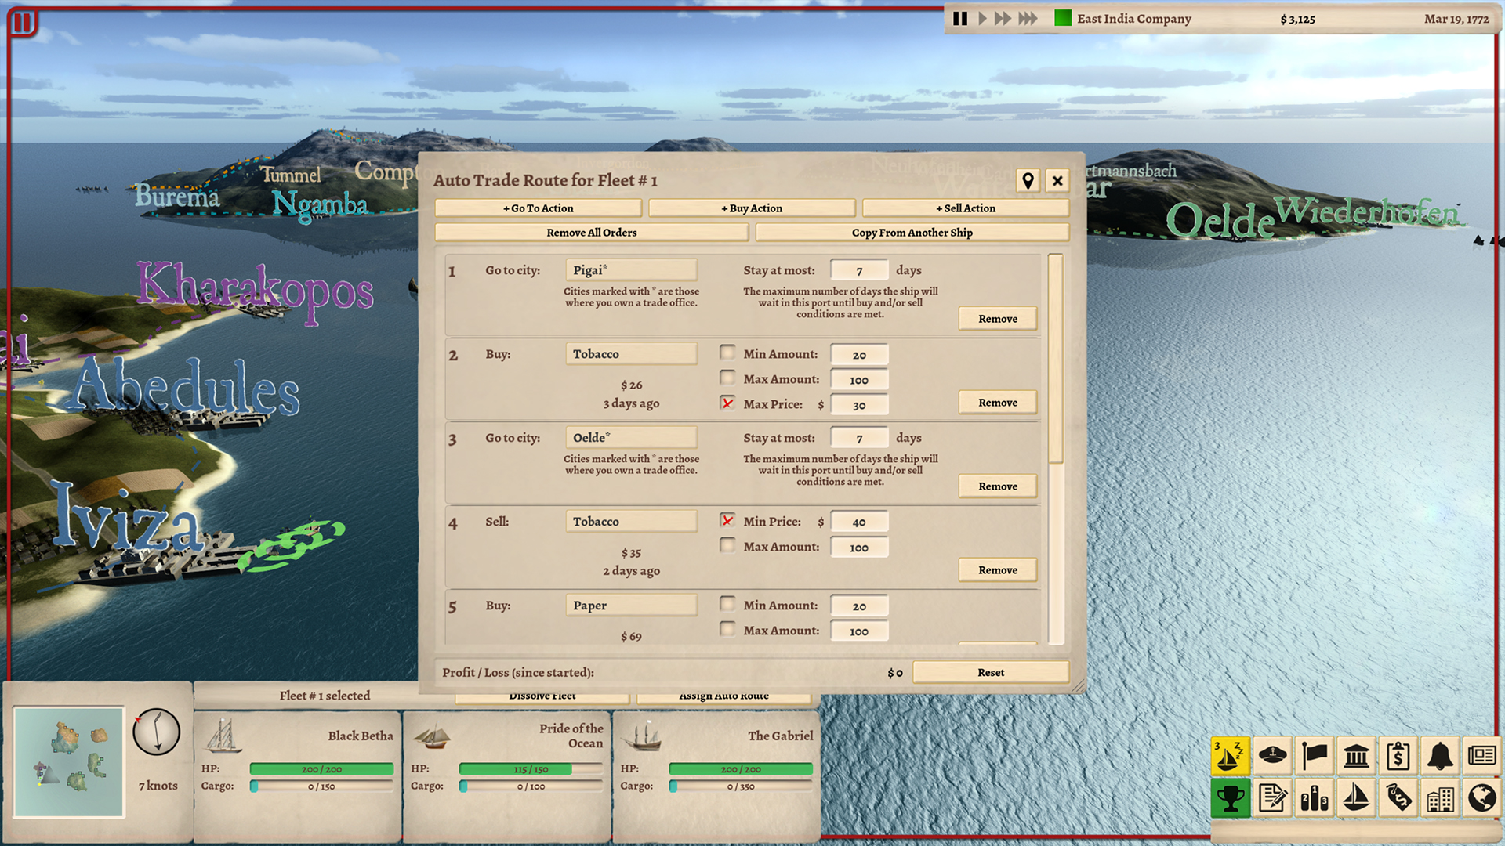Uncheck Max Price on the Tobacco buy order
1505x846 pixels.
click(x=727, y=403)
